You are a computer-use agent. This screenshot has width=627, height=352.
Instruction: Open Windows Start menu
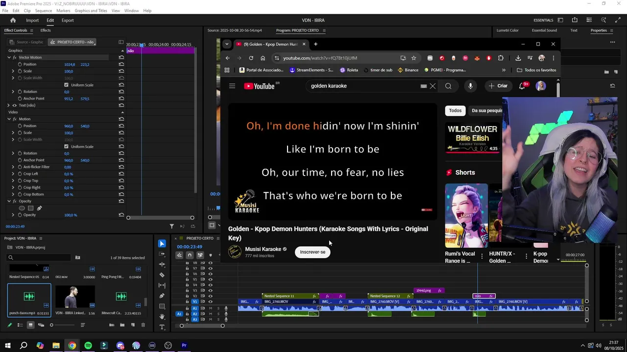click(7, 346)
